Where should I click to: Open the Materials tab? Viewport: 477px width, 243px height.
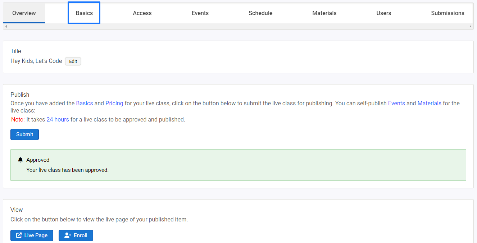coord(324,13)
